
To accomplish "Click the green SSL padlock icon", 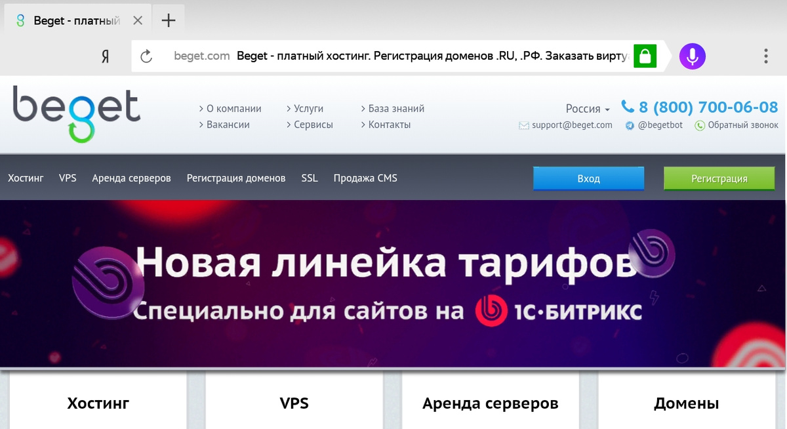I will point(645,56).
